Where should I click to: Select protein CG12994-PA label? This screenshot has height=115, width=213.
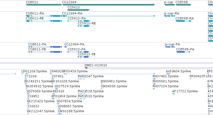click(x=74, y=44)
